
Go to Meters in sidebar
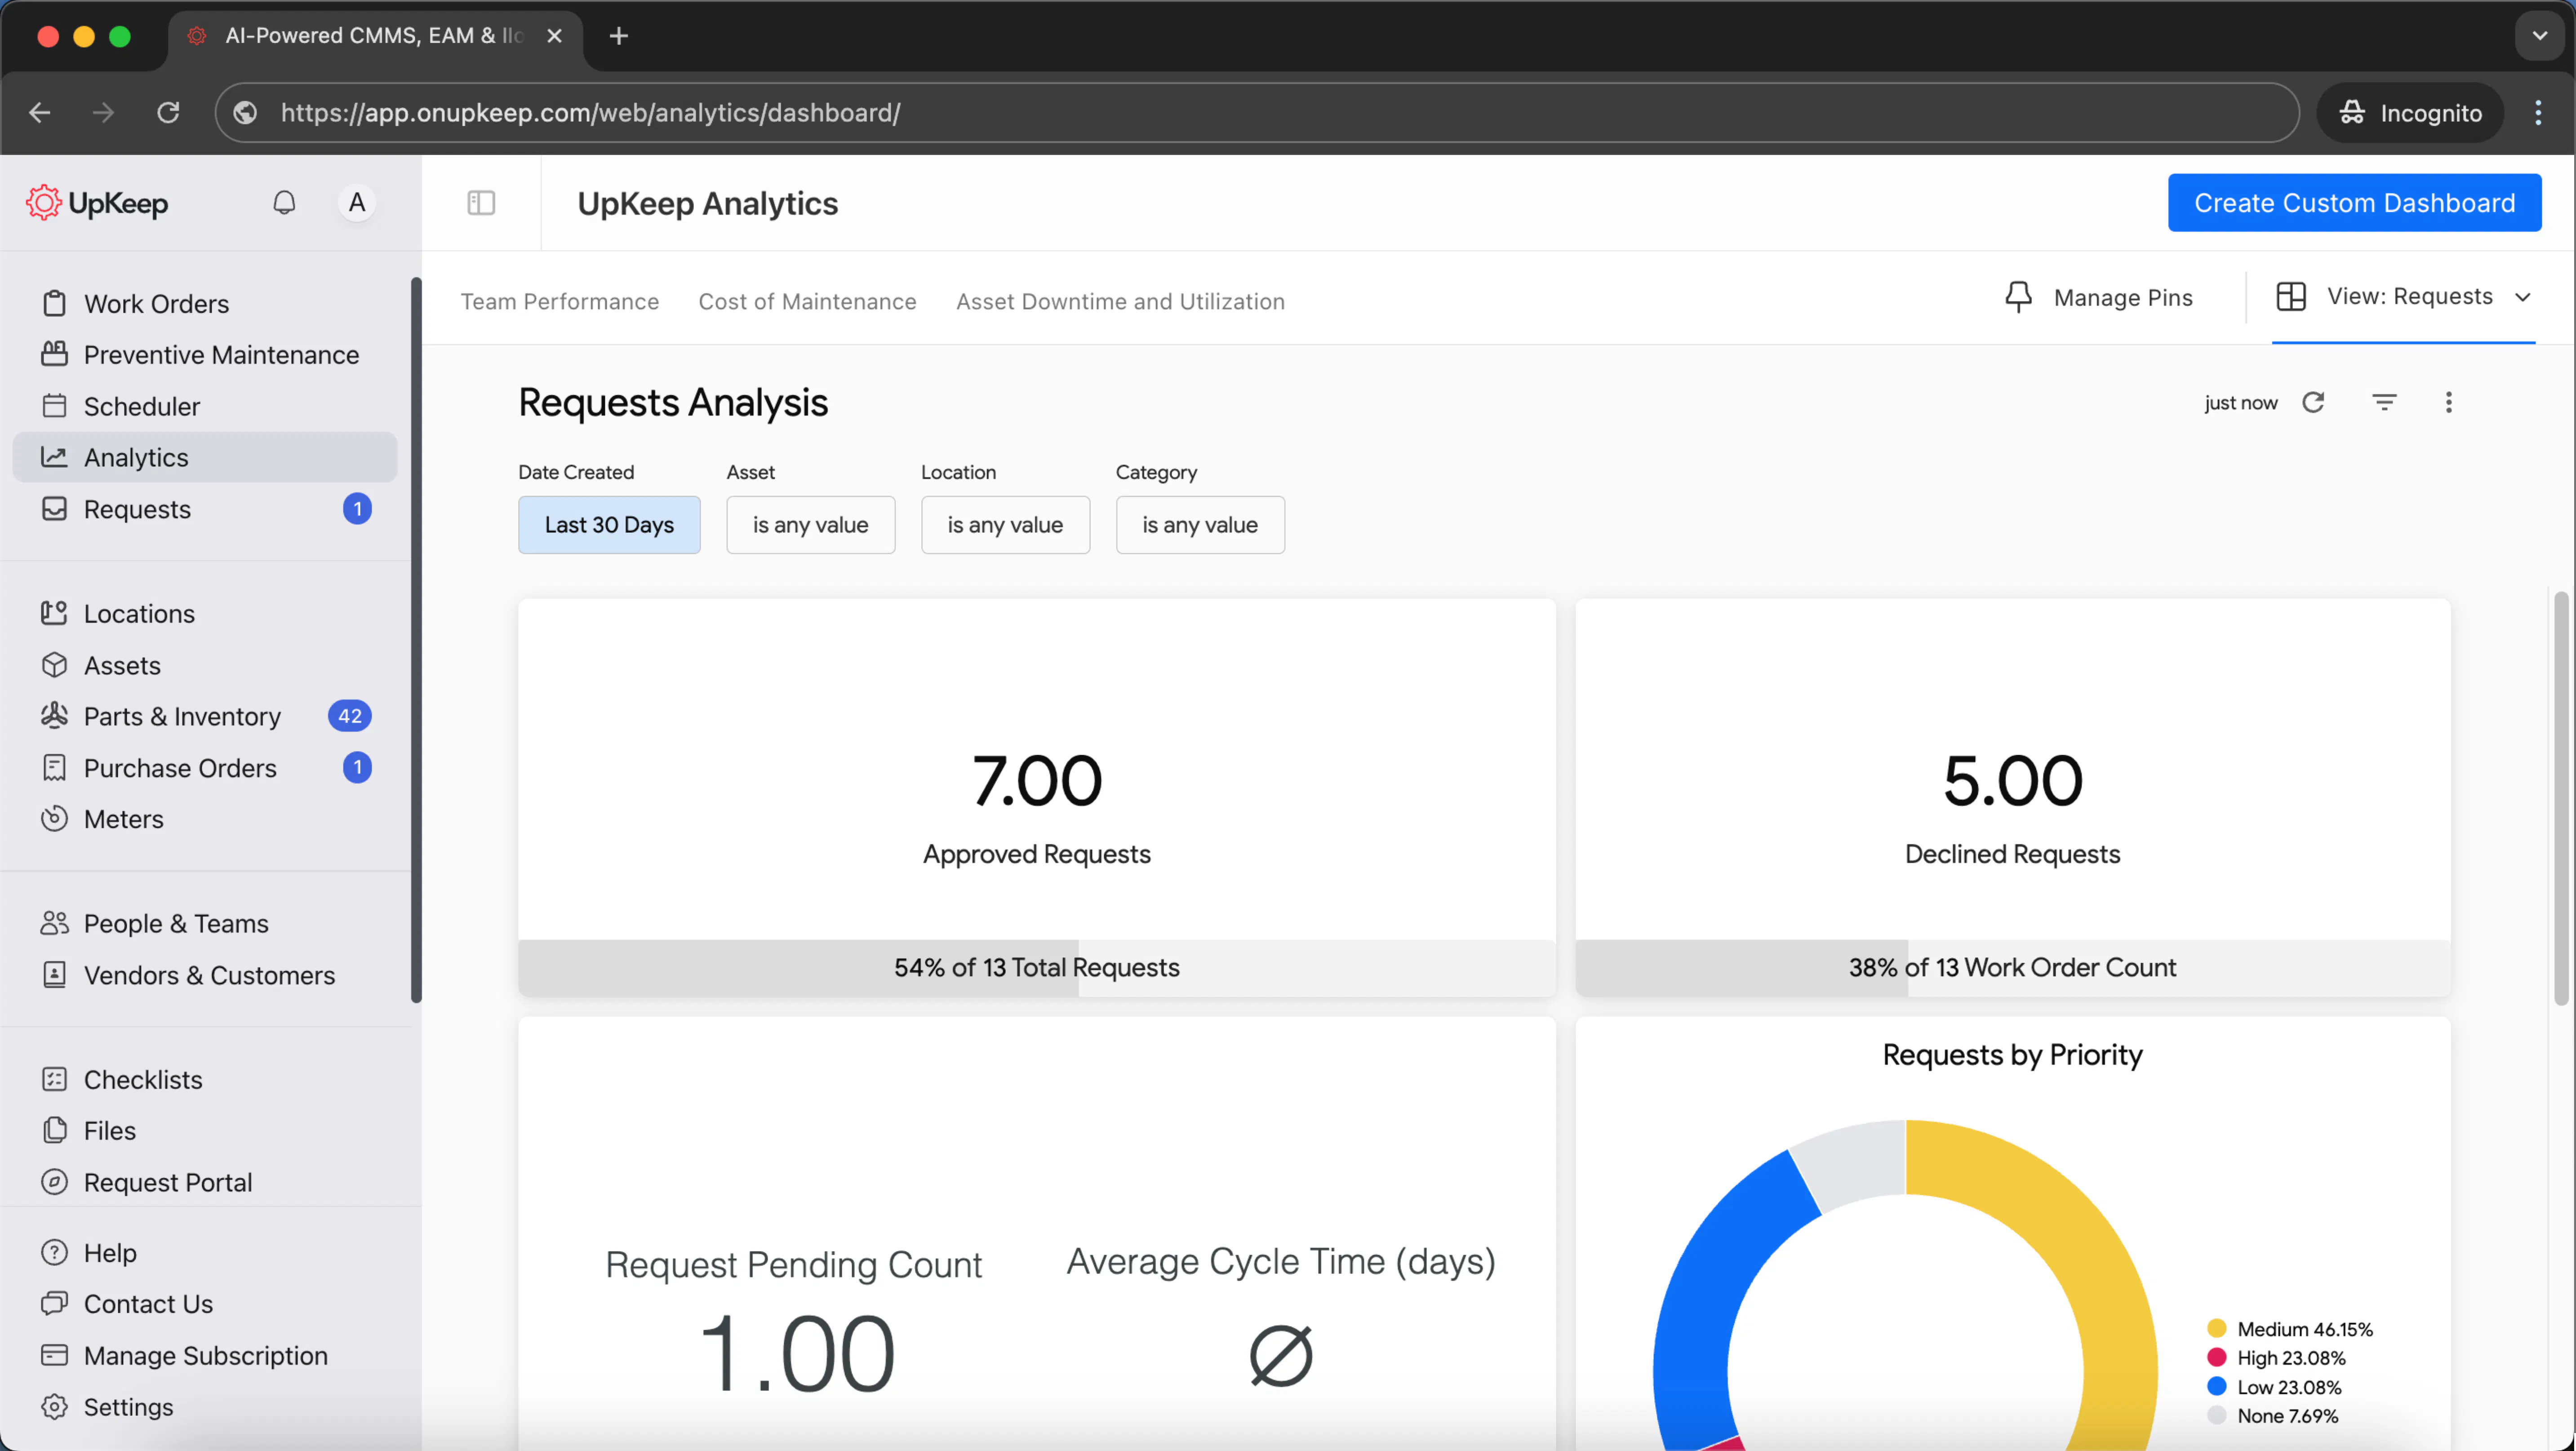[123, 818]
